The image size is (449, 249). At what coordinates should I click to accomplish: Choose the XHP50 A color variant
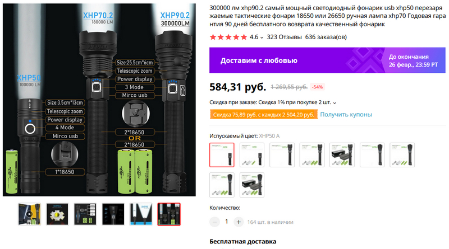[222, 155]
